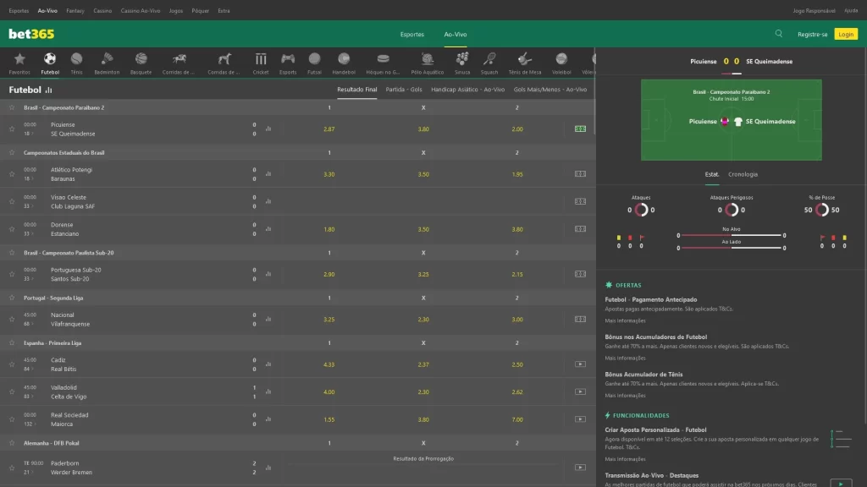Screen dimensions: 867x487
Task: Favorite the Dorense vs Estanciano match
Action: pos(12,229)
